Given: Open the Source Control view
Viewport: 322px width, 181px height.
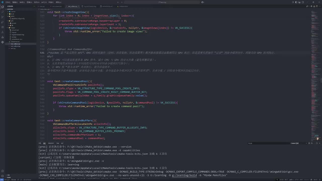Looking at the screenshot, I should click(3, 17).
